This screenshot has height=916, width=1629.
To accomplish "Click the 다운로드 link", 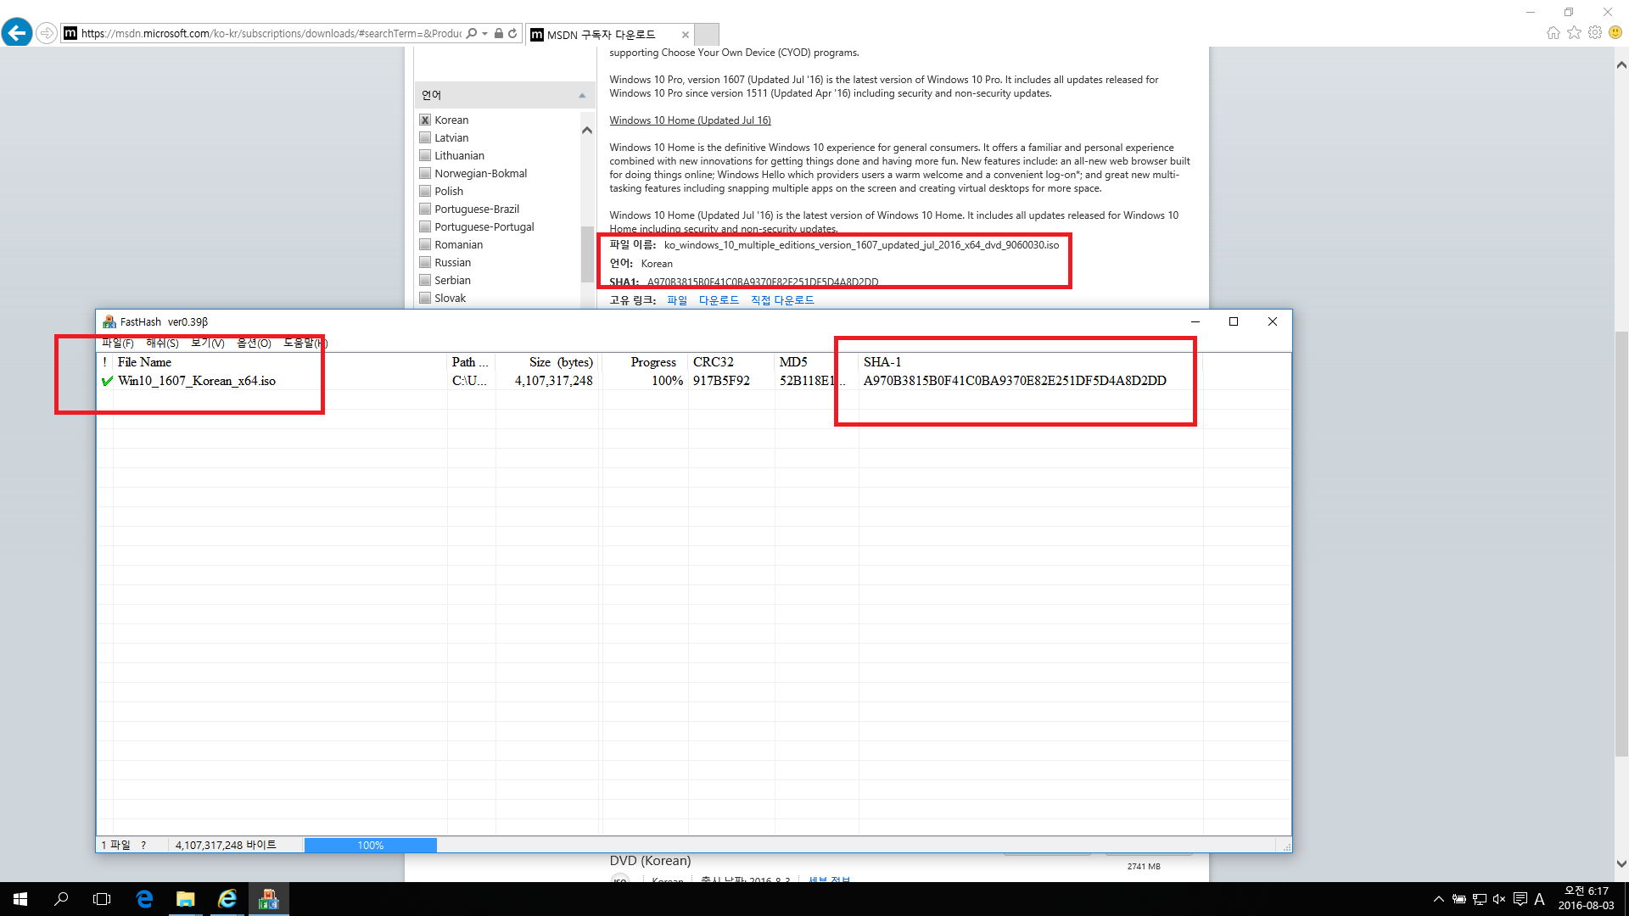I will [x=719, y=300].
